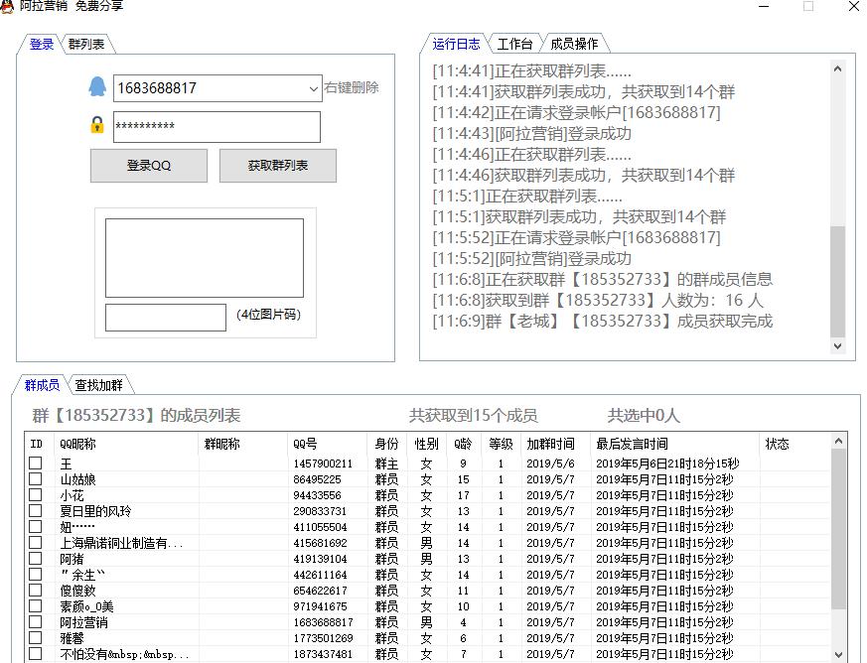
Task: Check the box for member 王
Action: point(36,463)
